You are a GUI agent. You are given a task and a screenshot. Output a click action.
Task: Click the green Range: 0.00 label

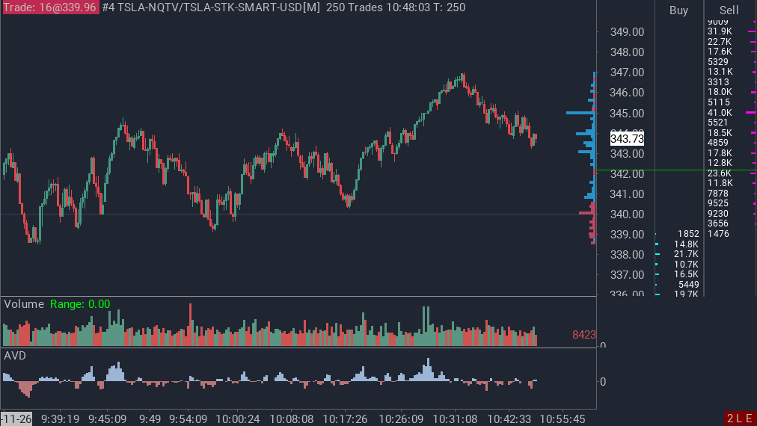80,304
